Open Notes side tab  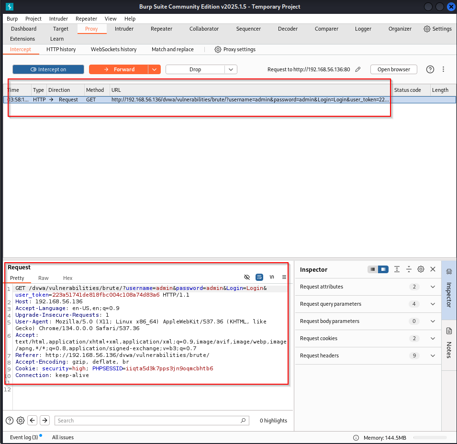click(x=449, y=345)
